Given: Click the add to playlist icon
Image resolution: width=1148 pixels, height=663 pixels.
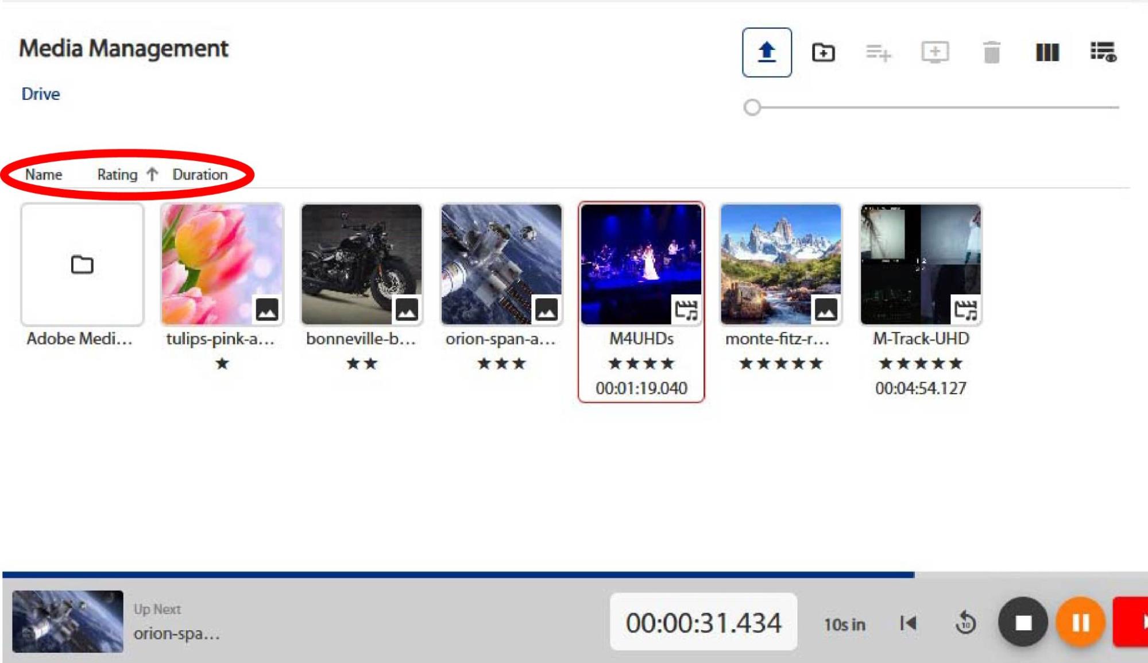Looking at the screenshot, I should [879, 53].
